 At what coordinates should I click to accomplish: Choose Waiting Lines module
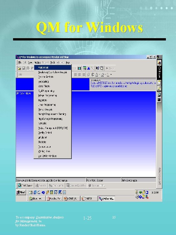52,151
